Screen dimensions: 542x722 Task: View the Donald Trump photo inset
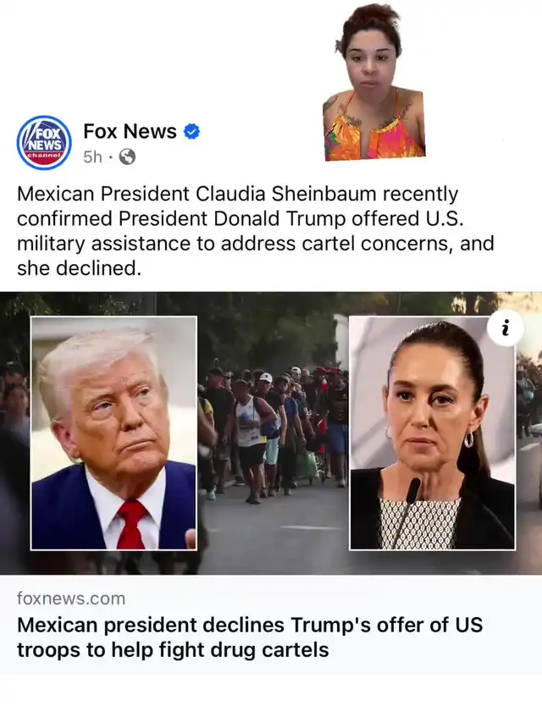pos(113,433)
